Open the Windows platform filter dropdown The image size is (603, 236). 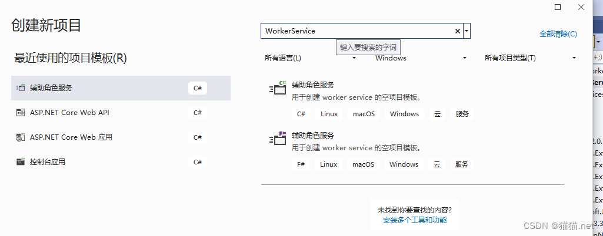tap(421, 58)
